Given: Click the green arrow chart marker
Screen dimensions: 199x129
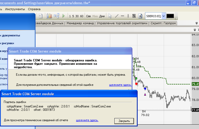Looking at the screenshot, I should pyautogui.click(x=136, y=79).
